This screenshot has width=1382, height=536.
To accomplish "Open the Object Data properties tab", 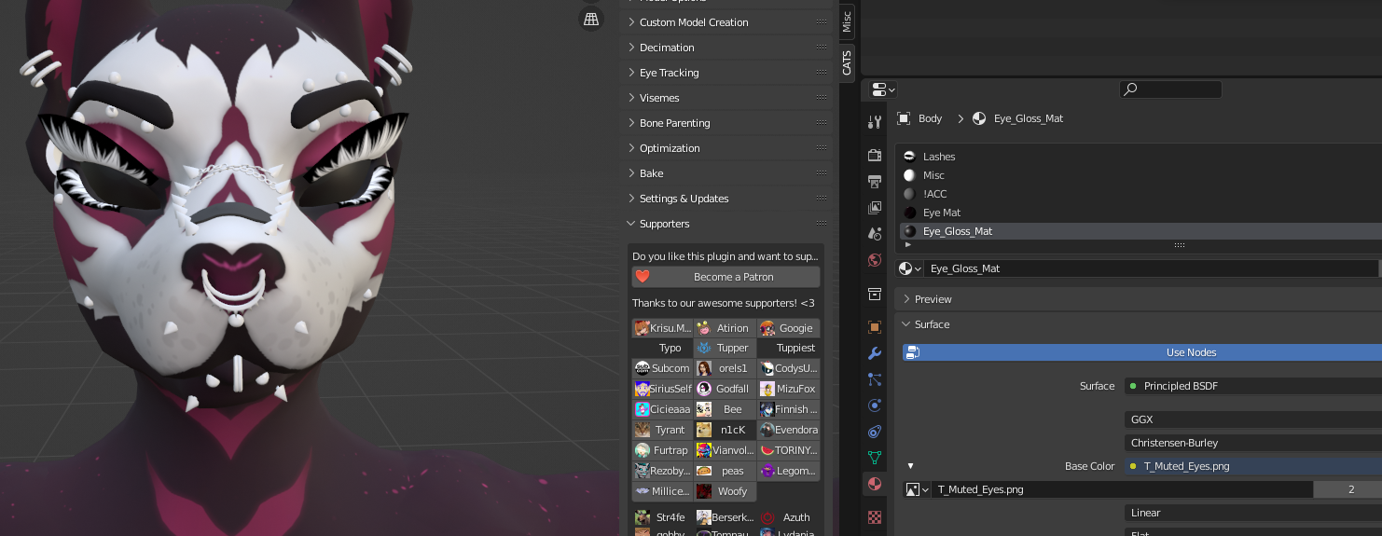I will 875,458.
